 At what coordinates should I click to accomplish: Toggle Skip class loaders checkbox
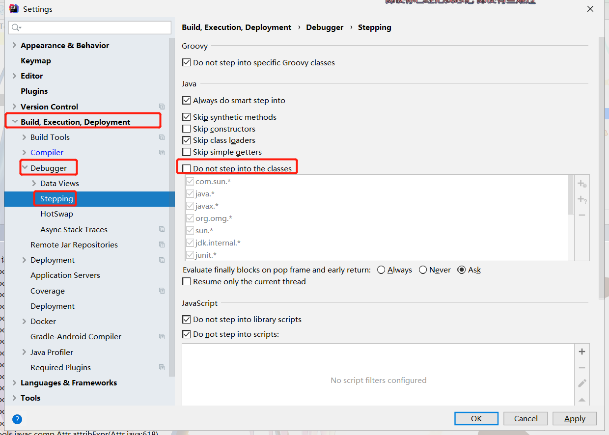[186, 140]
